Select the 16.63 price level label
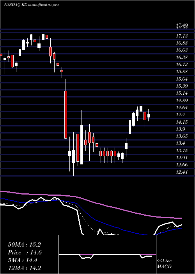The image size is (195, 274). (182, 50)
